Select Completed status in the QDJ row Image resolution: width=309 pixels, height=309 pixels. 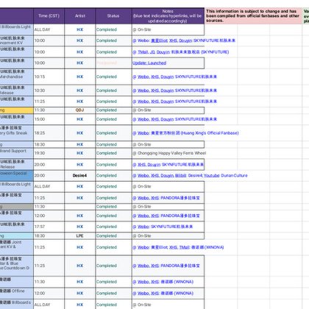[113, 110]
